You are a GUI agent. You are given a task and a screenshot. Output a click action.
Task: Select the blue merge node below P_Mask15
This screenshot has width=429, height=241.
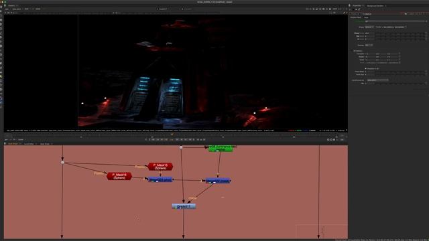[x=160, y=179]
